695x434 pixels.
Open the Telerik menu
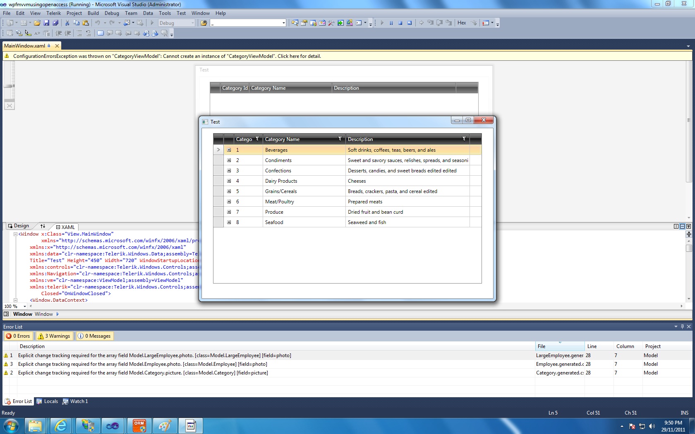coord(53,13)
